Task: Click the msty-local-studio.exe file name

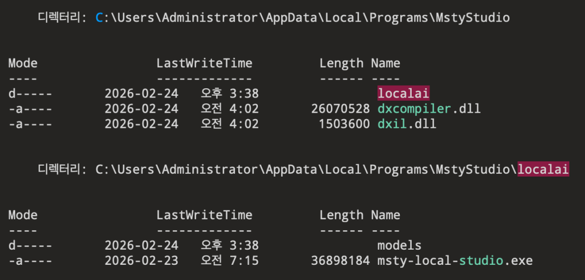Action: point(455,261)
